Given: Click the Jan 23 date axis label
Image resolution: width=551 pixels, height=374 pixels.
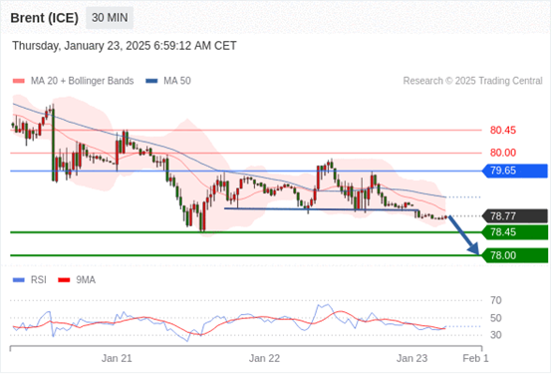Looking at the screenshot, I should (412, 358).
